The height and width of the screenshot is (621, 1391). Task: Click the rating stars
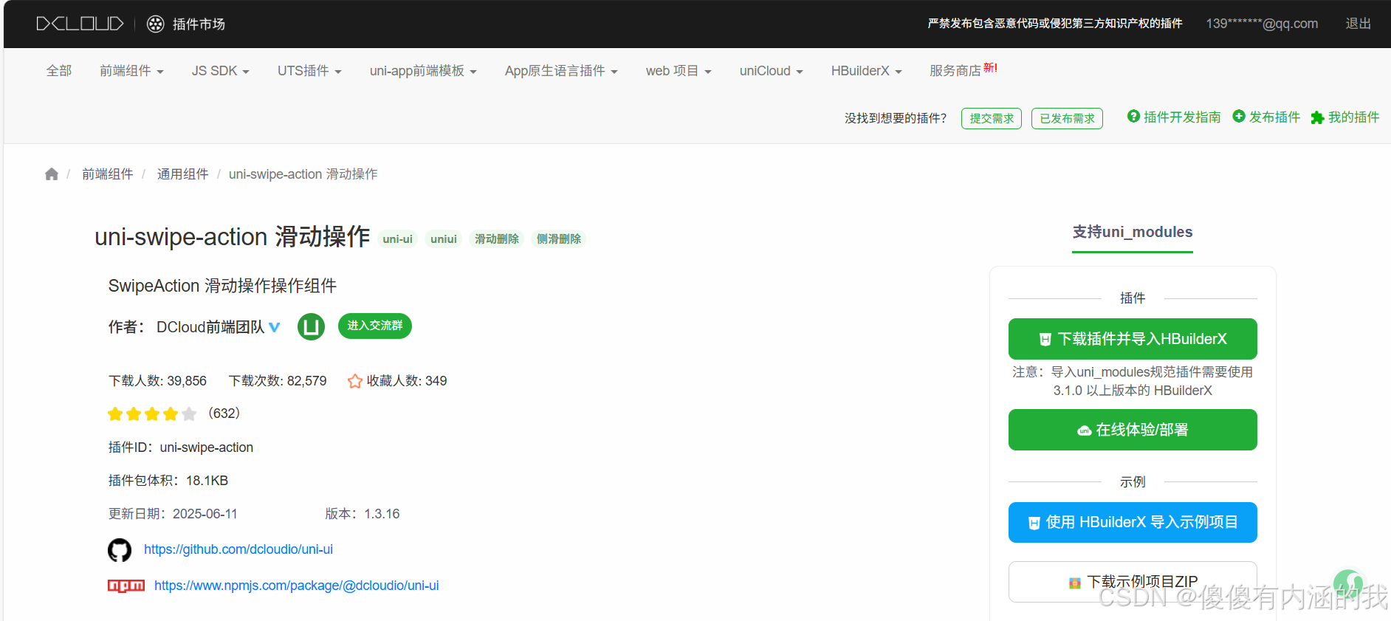(x=152, y=414)
